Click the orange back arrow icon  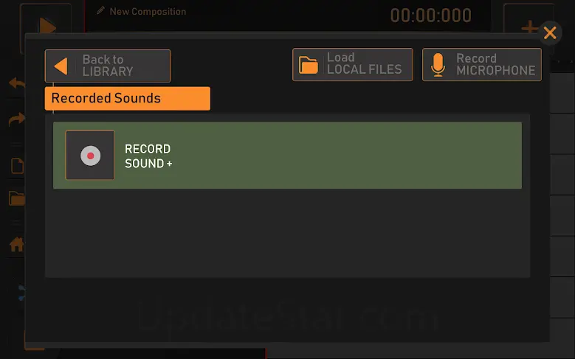point(61,66)
